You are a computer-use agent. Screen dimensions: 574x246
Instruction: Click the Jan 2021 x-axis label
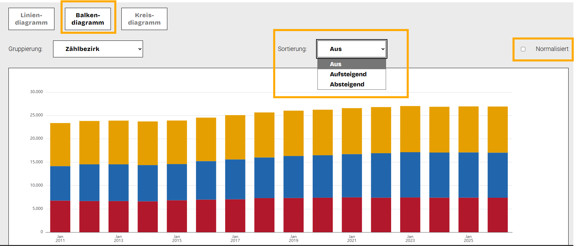tap(352, 239)
